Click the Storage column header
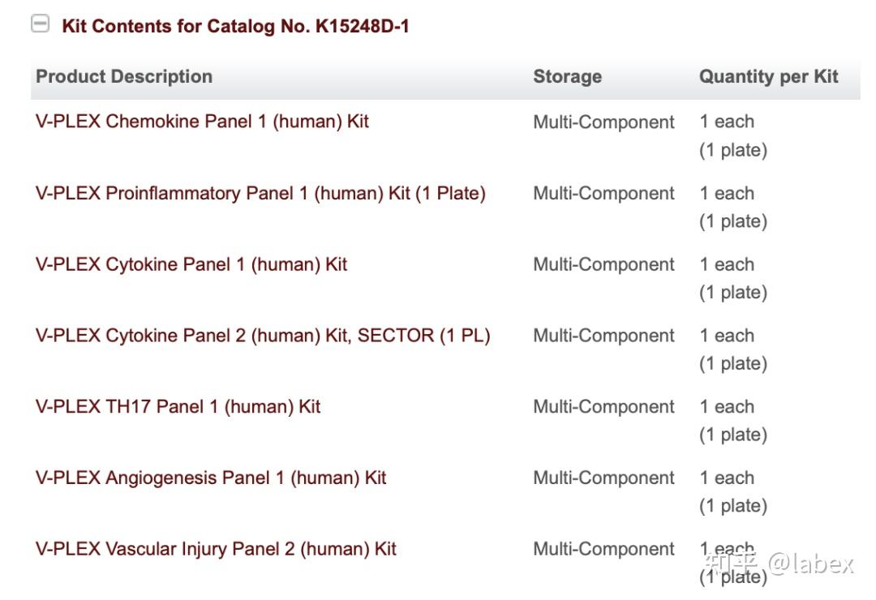Viewport: 876px width, 600px height. 567,77
